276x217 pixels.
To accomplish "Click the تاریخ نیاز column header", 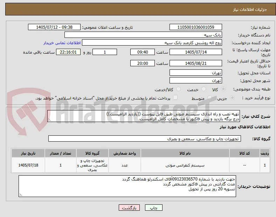I will 28,153.
